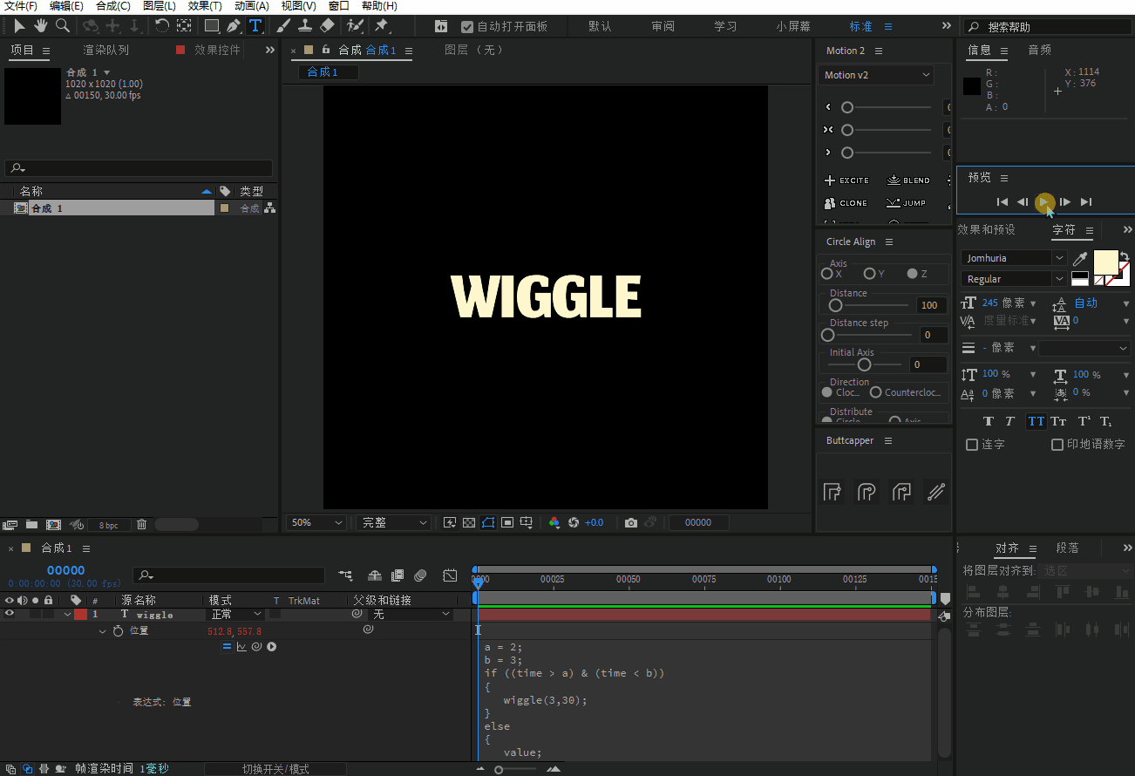Click the EXCITE button in Motion 2
Image resolution: width=1135 pixels, height=776 pixels.
point(846,180)
